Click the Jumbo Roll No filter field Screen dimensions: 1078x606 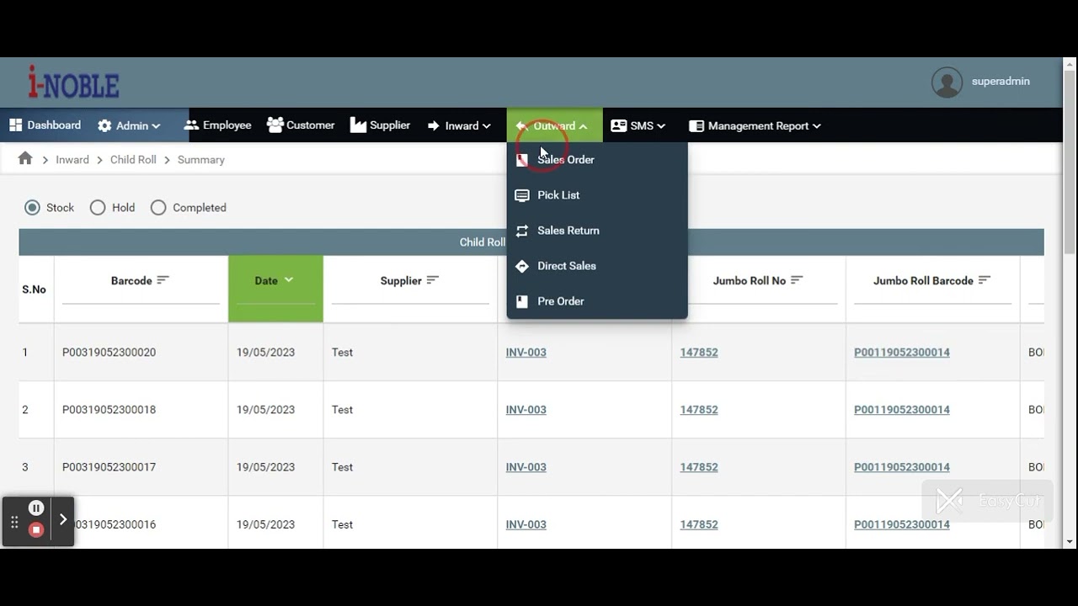759,296
